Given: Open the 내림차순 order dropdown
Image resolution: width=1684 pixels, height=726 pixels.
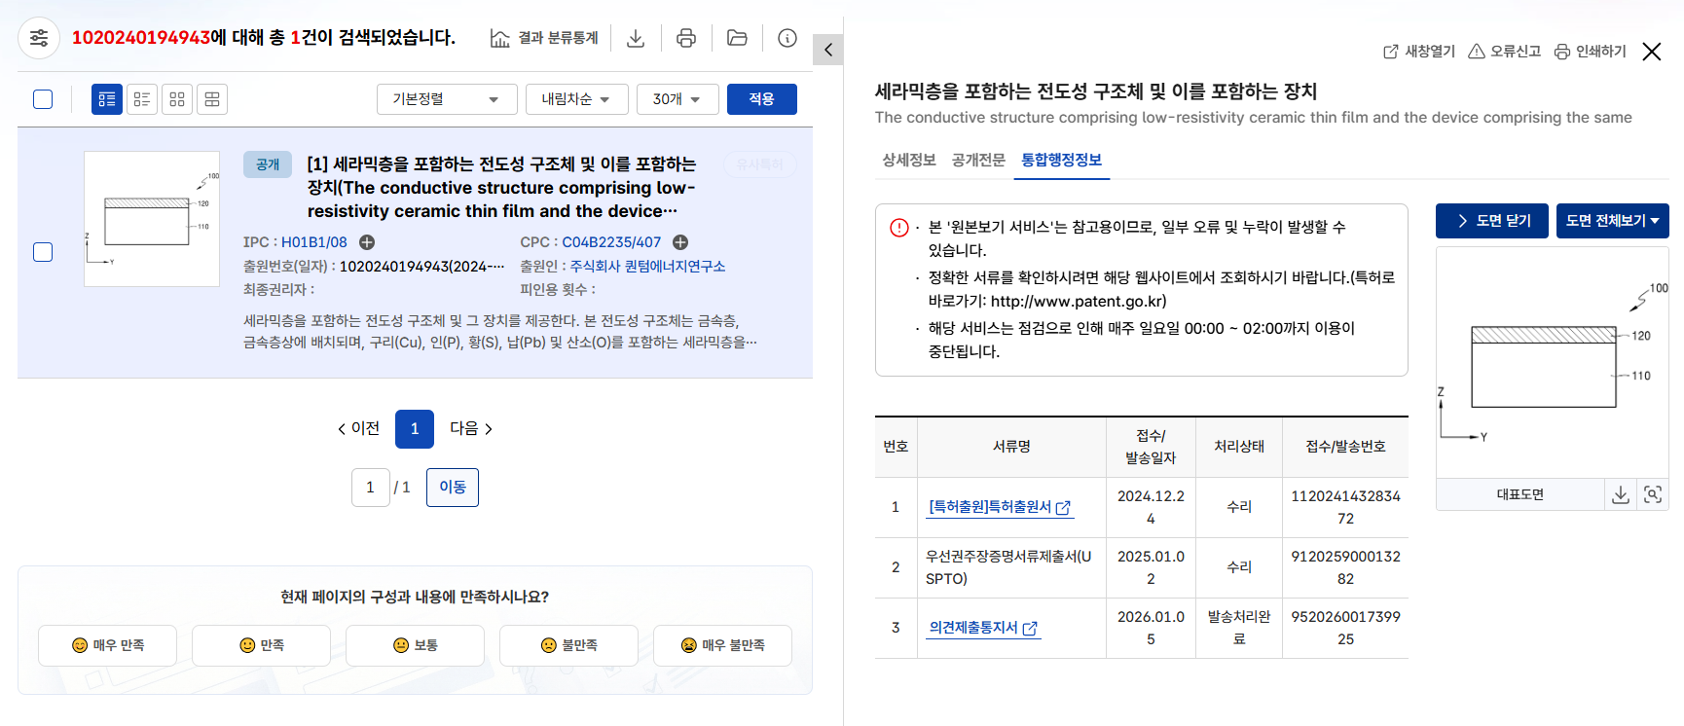Looking at the screenshot, I should click(x=576, y=99).
